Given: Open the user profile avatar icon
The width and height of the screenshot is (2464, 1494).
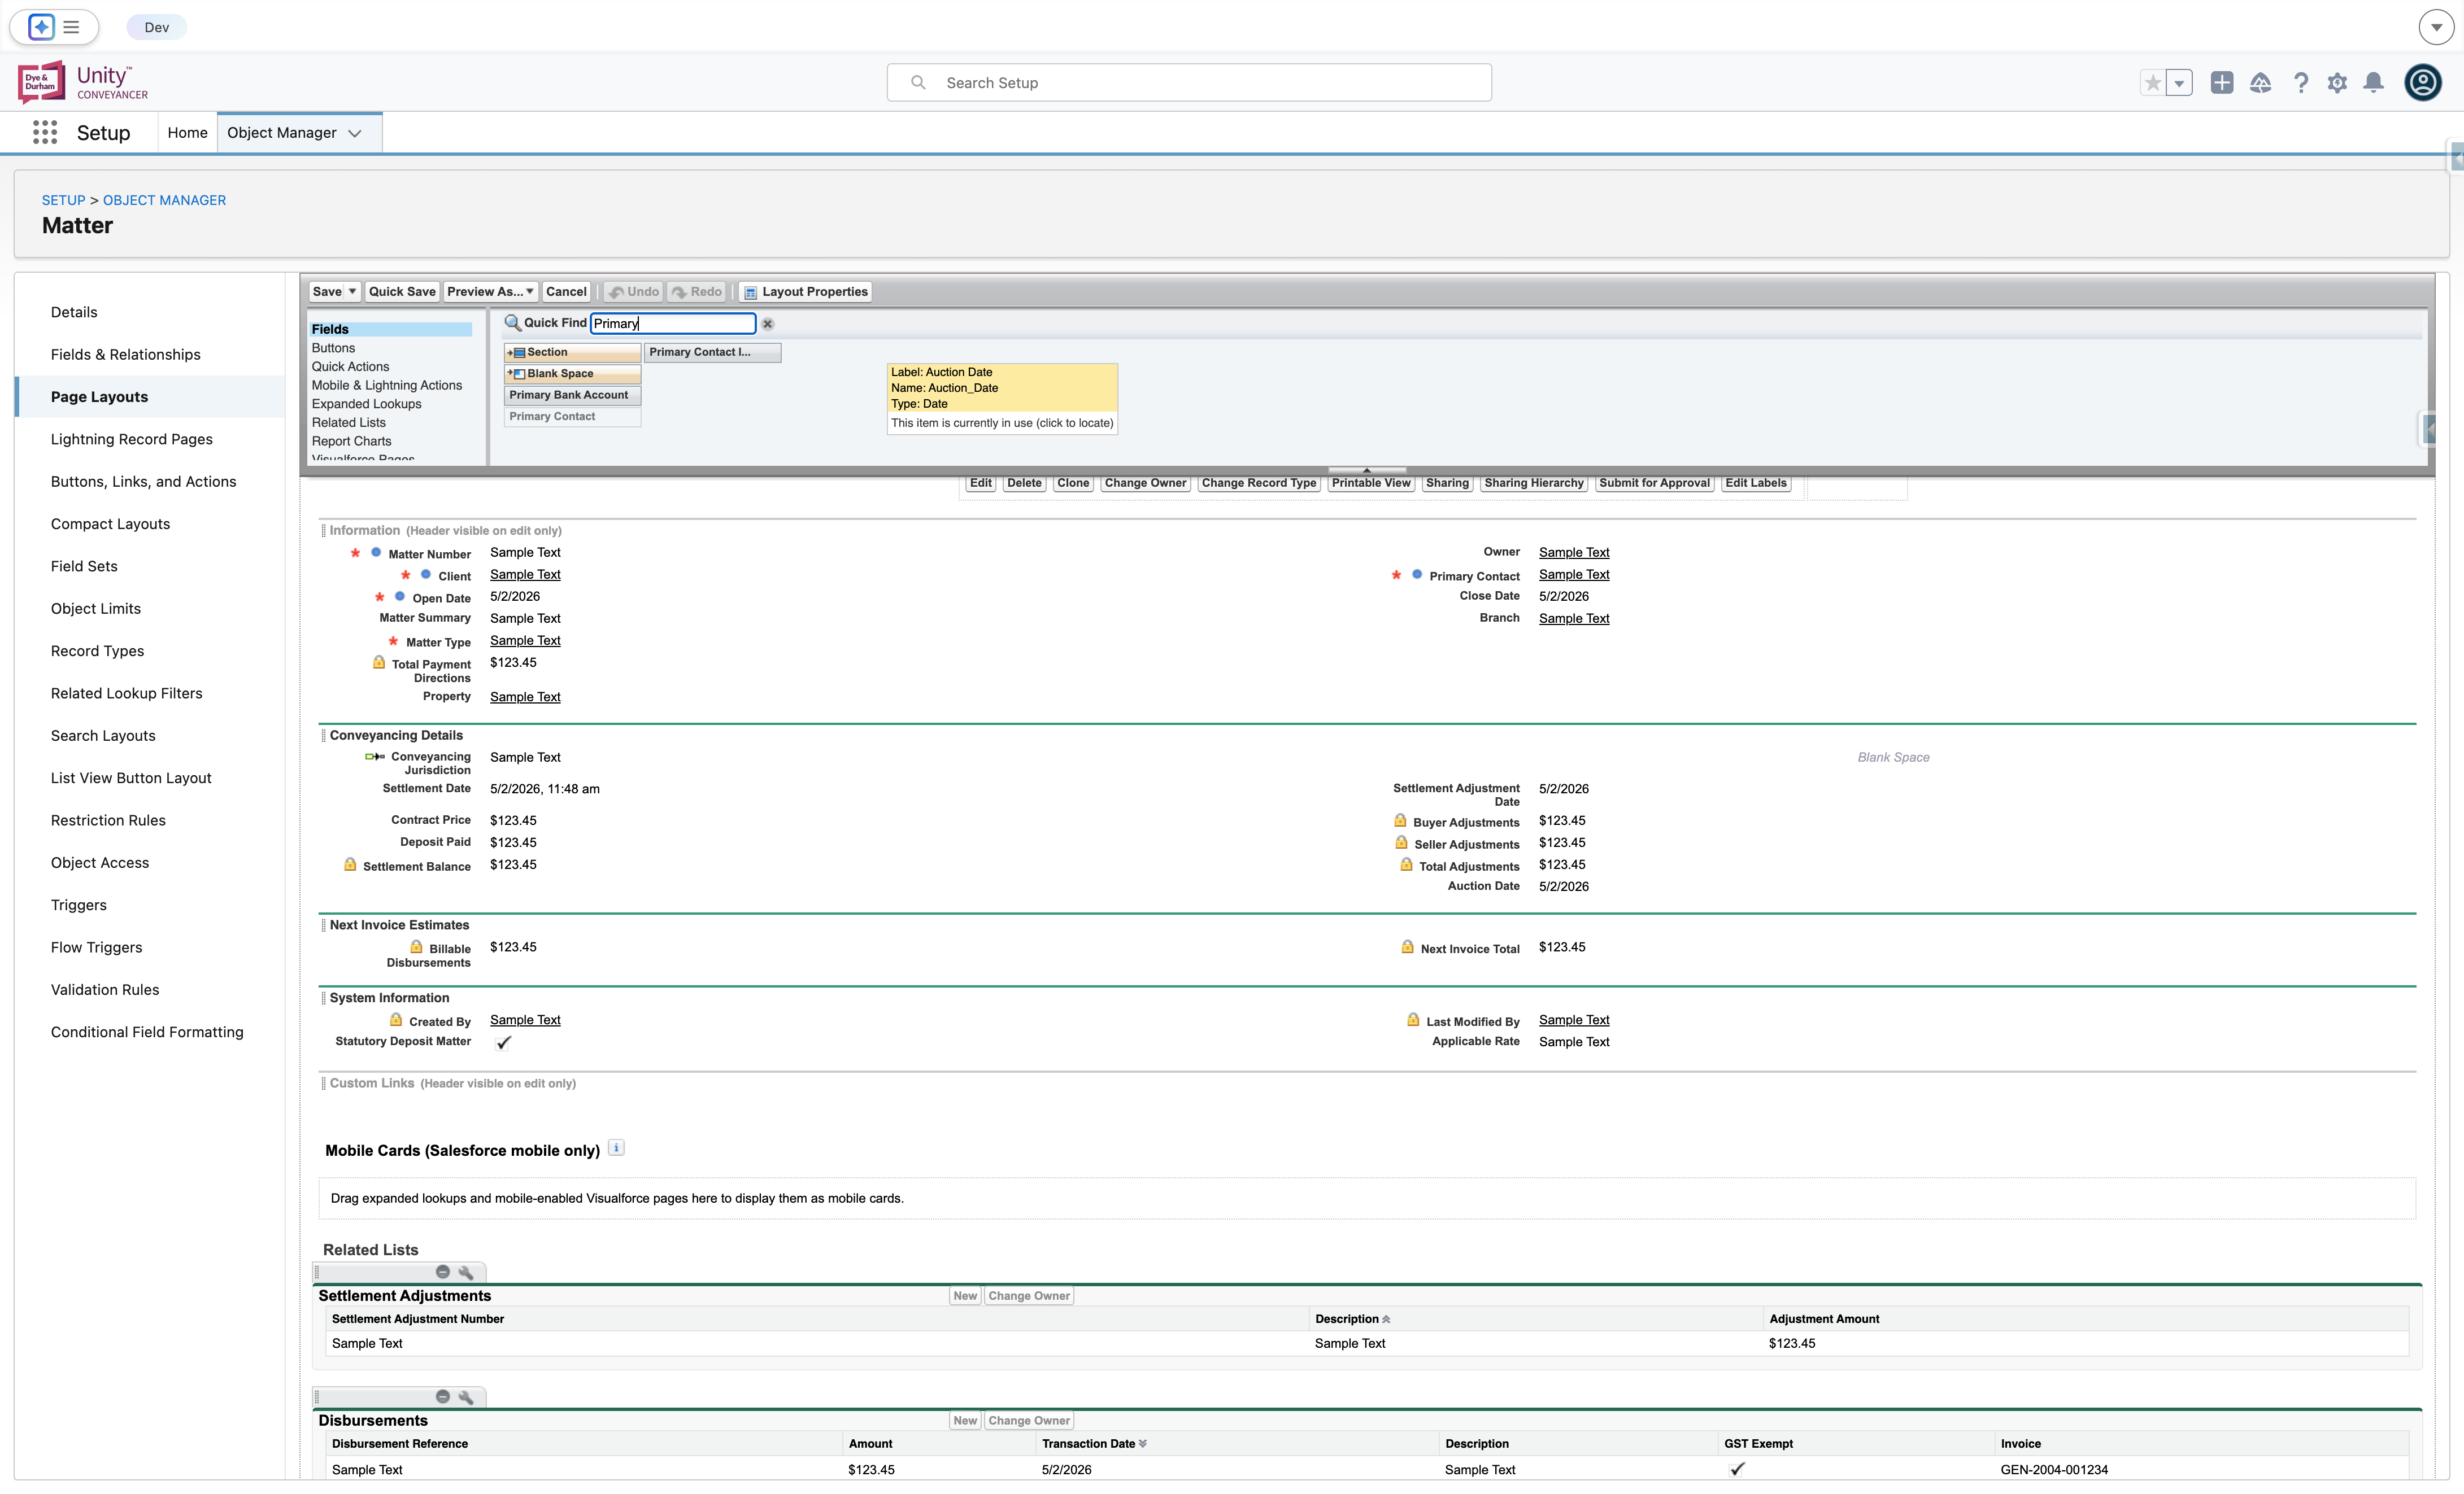Looking at the screenshot, I should point(2422,82).
